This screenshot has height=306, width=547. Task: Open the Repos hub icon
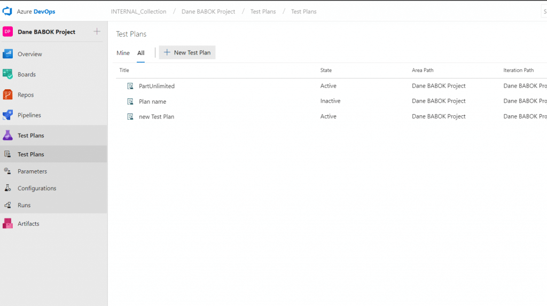7,95
